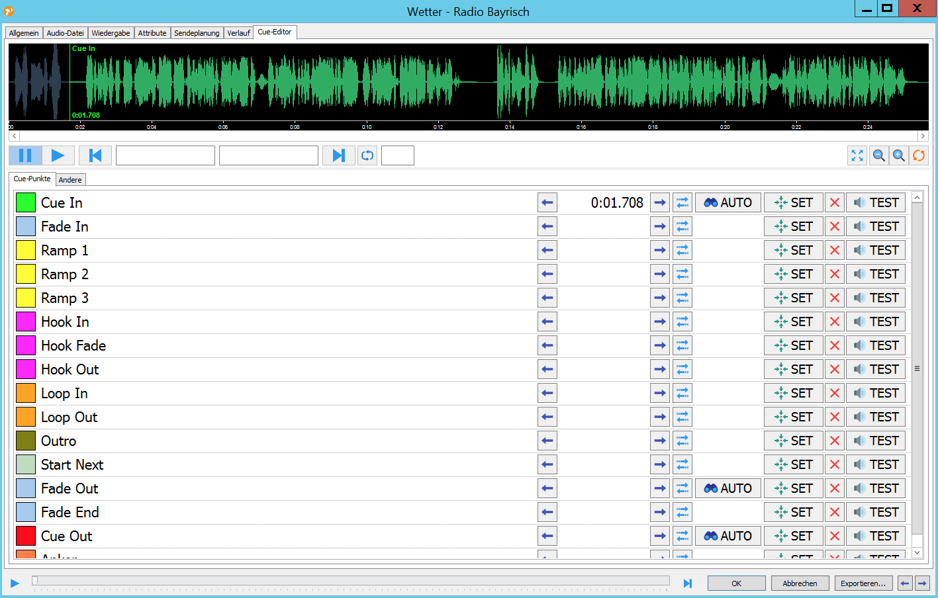Move the Outro cue point left with arrow

(x=547, y=441)
